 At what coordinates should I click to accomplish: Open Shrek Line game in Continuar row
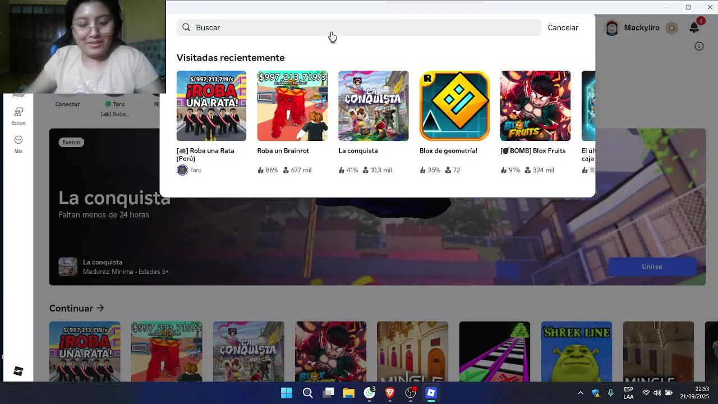(577, 351)
